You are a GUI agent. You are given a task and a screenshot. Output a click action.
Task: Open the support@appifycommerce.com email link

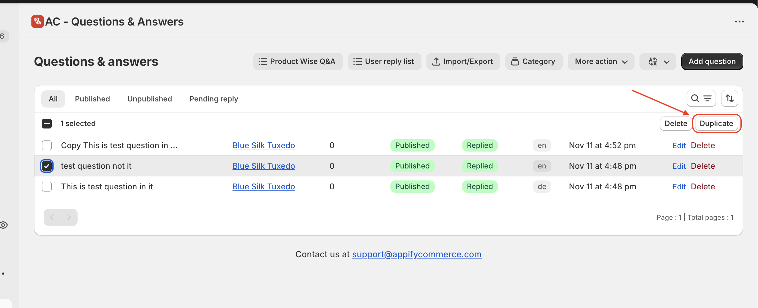pos(417,254)
